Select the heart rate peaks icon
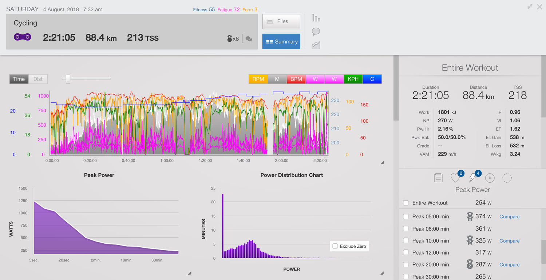The image size is (546, 280). pyautogui.click(x=455, y=178)
